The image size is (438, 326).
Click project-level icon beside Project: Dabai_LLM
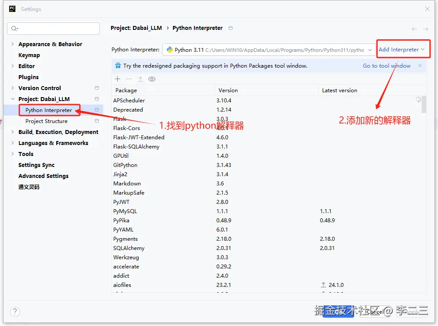(x=97, y=99)
